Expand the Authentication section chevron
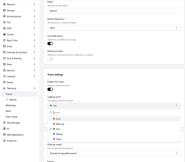The width and height of the screenshot is (185, 162). 35,16
